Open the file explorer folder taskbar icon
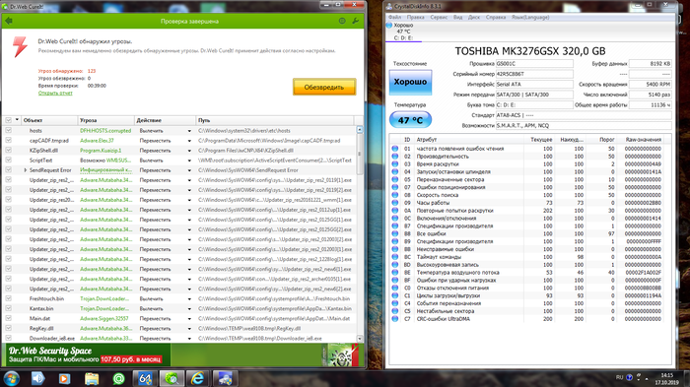 click(x=92, y=378)
